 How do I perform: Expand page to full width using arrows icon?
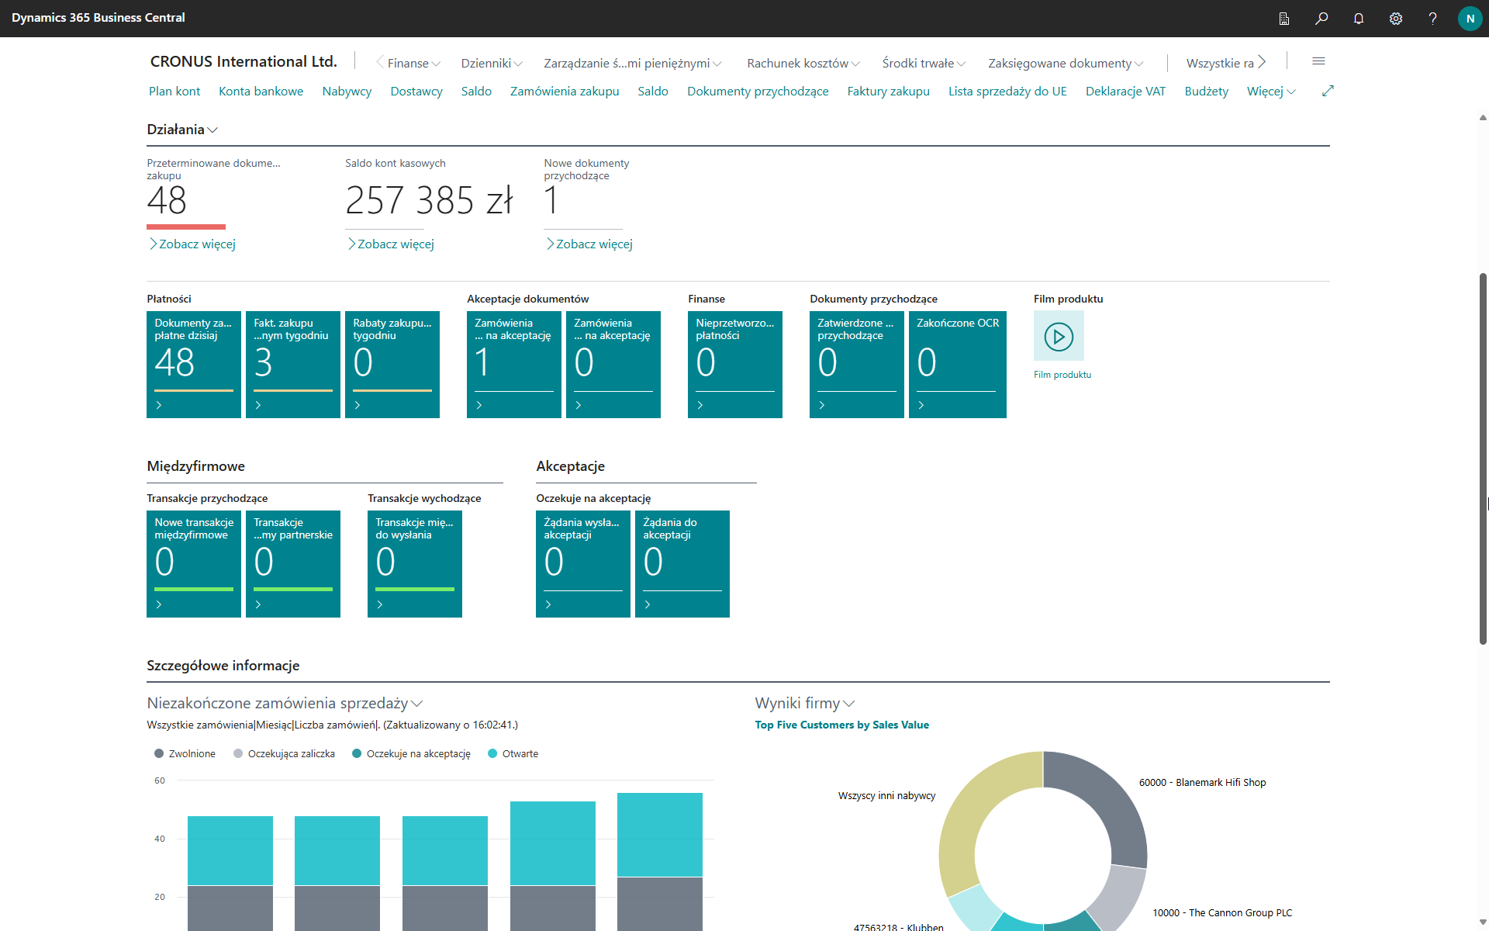click(1328, 91)
